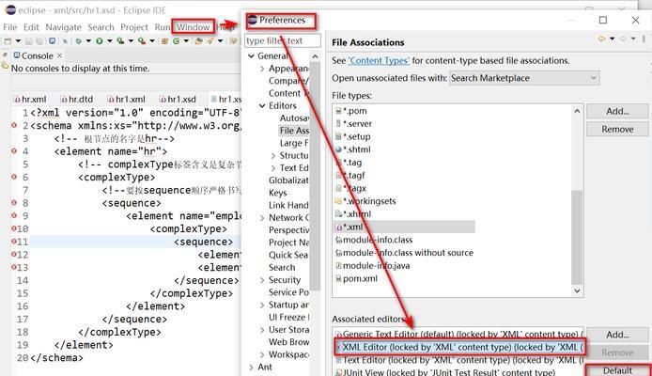Expand the Workspace tree node
Screen dimensions: 652x376
point(262,354)
